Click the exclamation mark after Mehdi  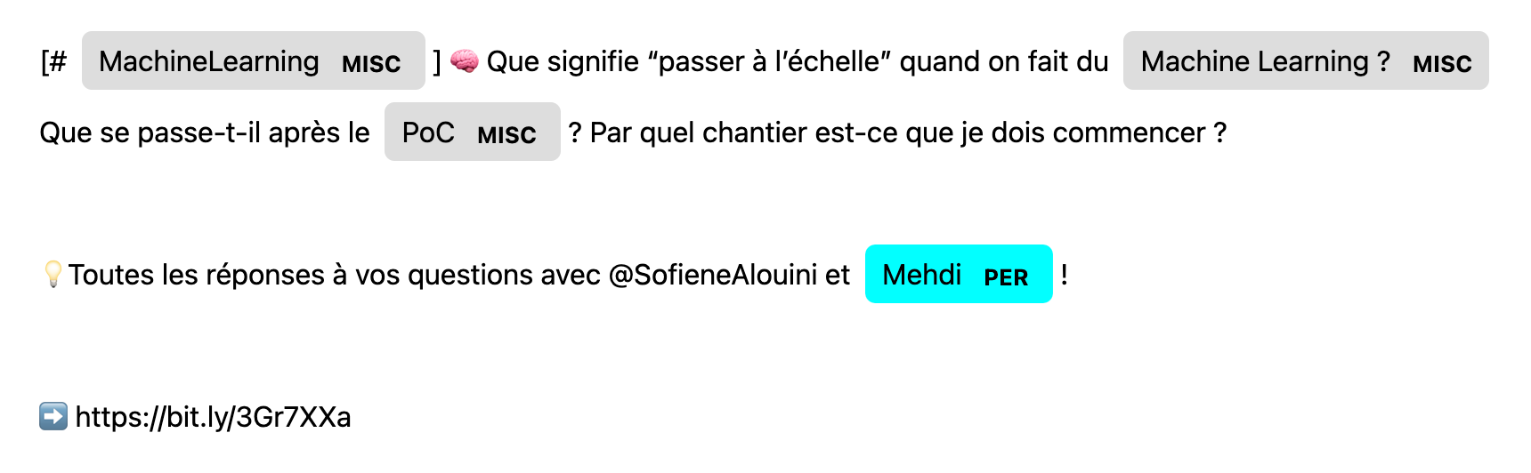1065,274
